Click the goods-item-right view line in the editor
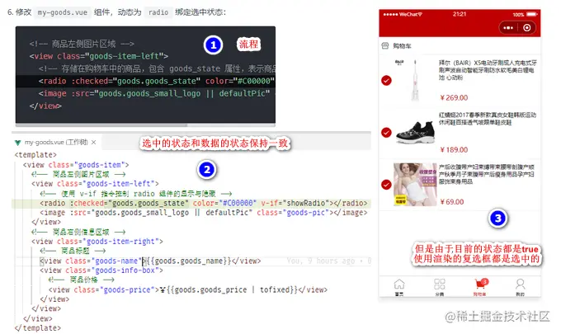 [97, 242]
